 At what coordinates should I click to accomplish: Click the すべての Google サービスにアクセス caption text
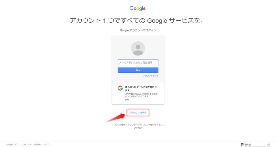pyautogui.click(x=138, y=126)
